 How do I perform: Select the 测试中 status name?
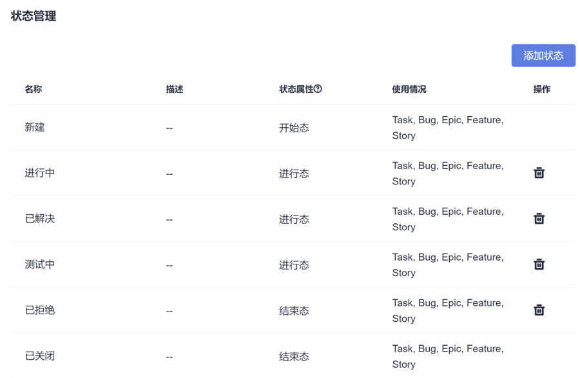coord(40,265)
